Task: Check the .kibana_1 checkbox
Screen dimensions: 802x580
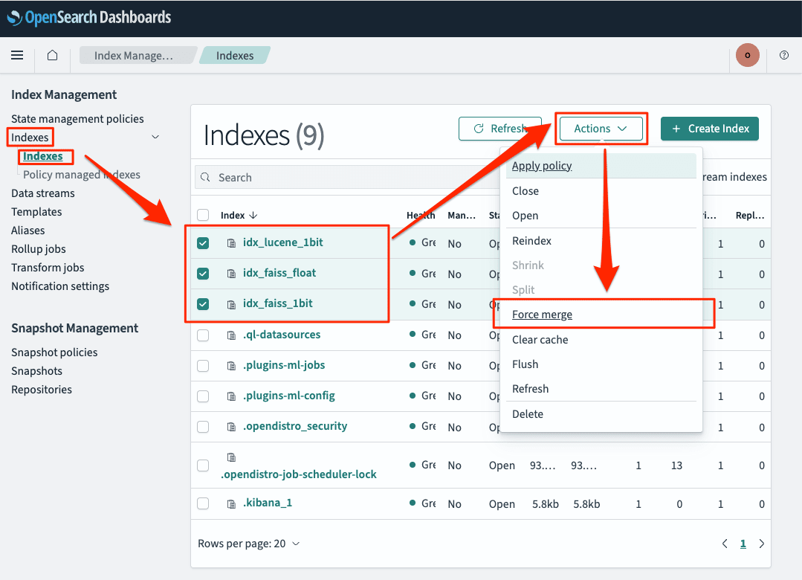Action: [203, 503]
